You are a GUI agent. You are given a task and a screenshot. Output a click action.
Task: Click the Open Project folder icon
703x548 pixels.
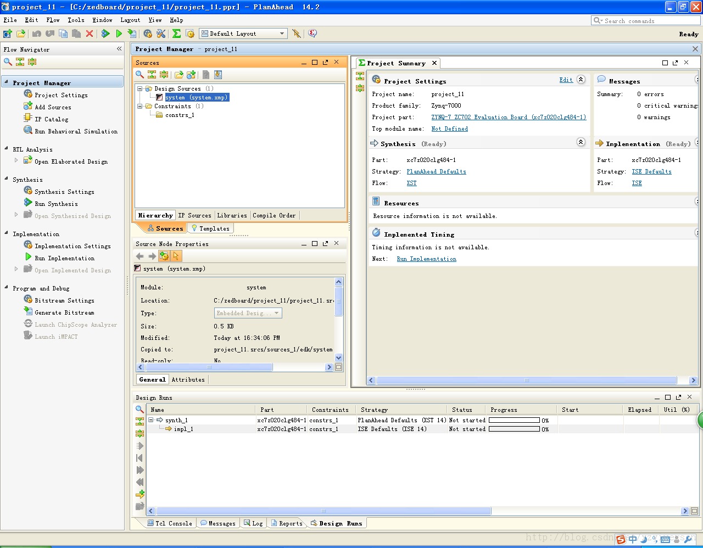[21, 33]
